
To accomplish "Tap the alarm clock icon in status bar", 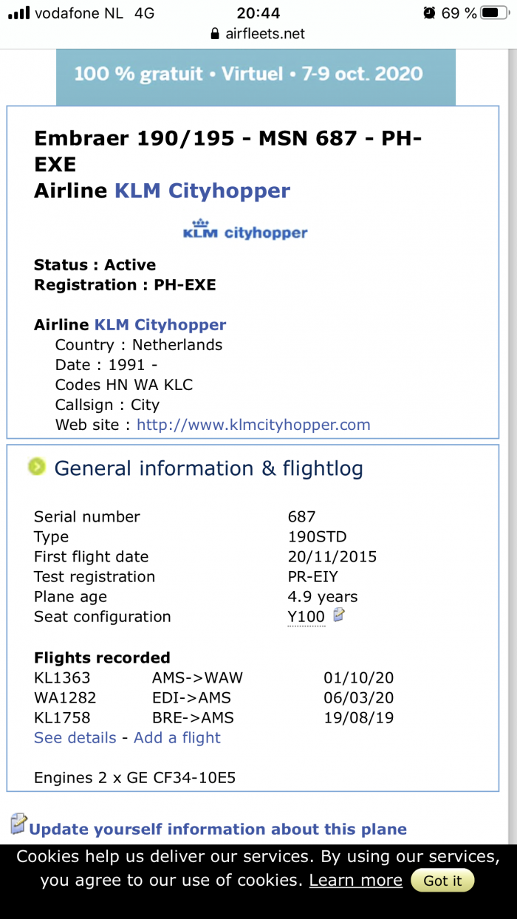I will click(429, 13).
